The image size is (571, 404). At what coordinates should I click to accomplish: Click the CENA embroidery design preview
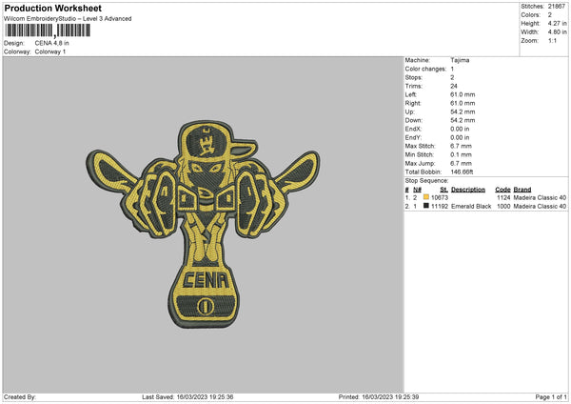click(203, 224)
